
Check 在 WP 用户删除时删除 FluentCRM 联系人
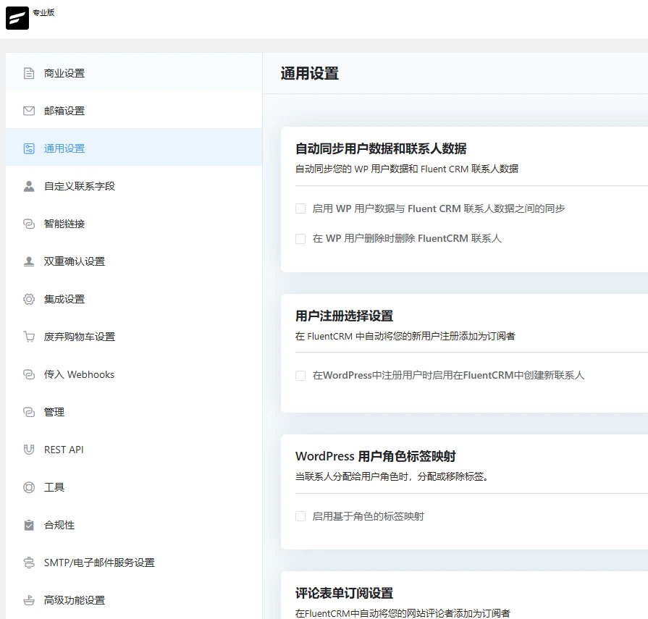pos(300,237)
